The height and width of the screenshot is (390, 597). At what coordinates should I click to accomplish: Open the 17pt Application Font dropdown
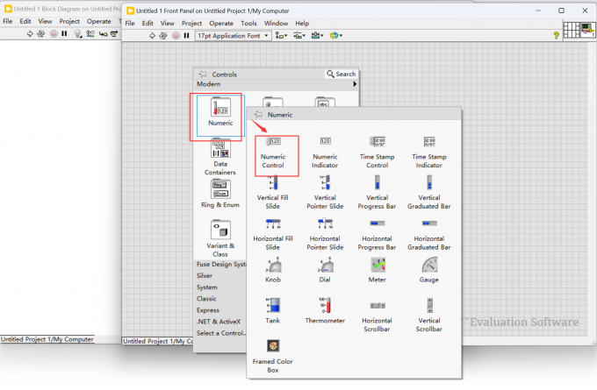click(x=233, y=36)
